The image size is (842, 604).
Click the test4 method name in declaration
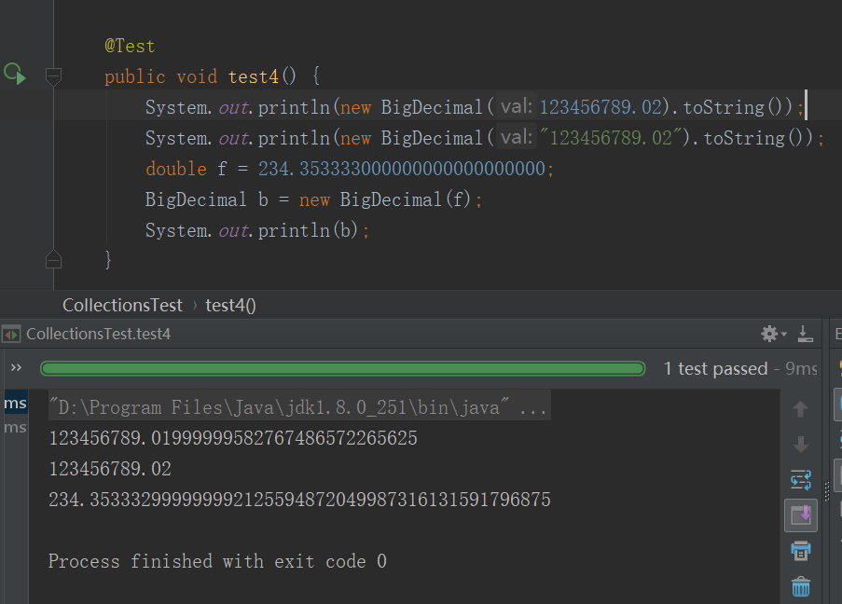(254, 76)
